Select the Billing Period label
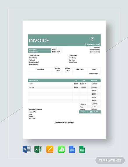The width and height of the screenshot is (128, 167). coord(73,62)
